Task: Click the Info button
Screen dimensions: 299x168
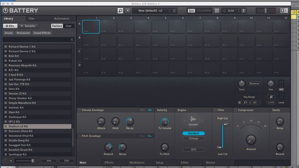Action: pos(49,161)
